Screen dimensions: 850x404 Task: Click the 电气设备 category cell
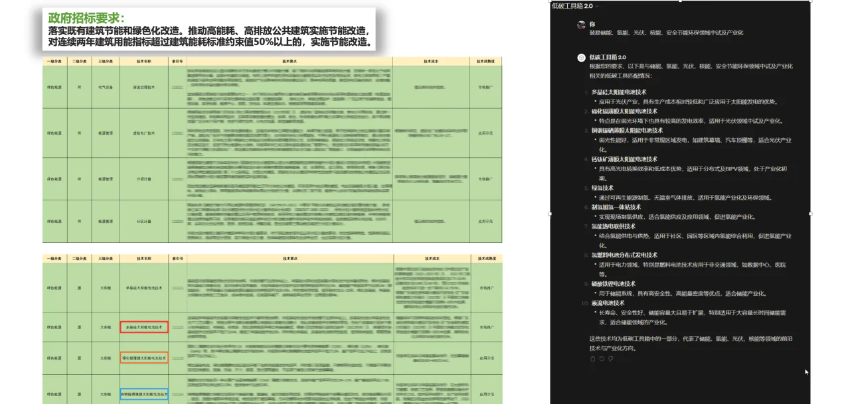106,87
